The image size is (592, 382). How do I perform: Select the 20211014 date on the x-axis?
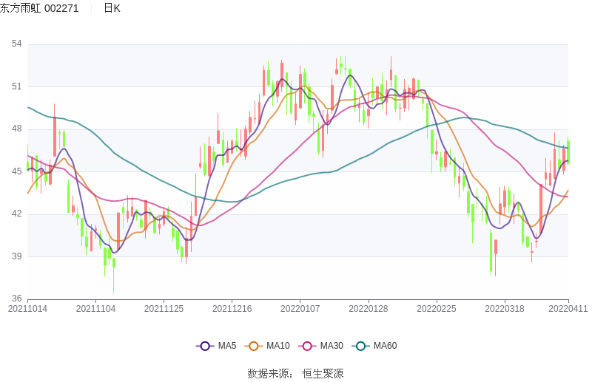[x=27, y=309]
